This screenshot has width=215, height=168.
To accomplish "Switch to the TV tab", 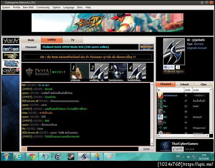I will pos(73,40).
